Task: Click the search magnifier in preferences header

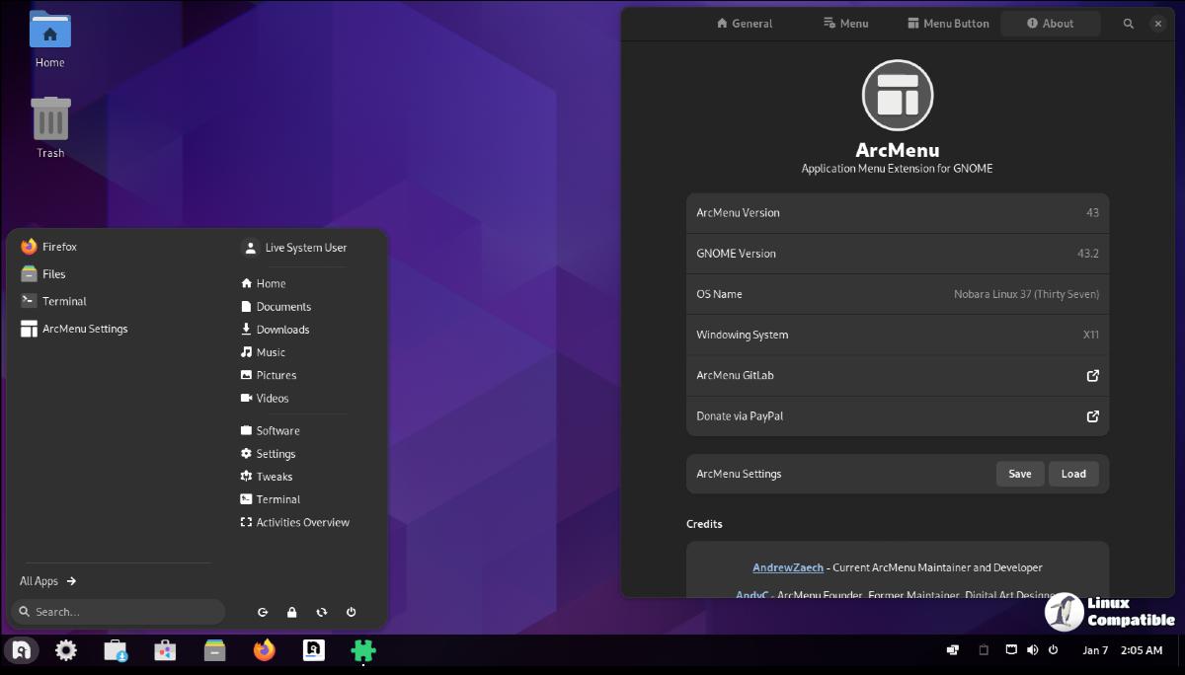Action: [1129, 24]
